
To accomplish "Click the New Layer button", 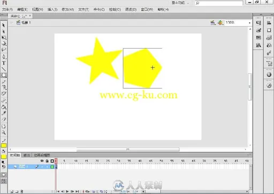I will [x=12, y=192].
